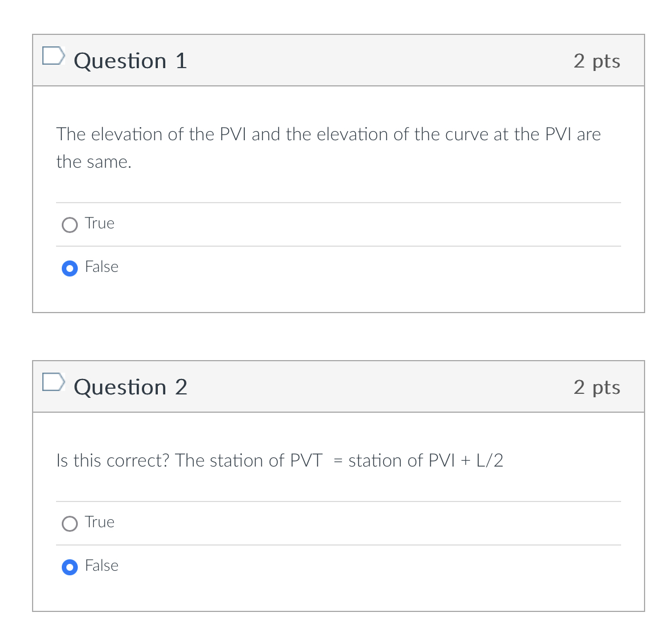Click the 2 pts label on Question 2

[x=597, y=387]
